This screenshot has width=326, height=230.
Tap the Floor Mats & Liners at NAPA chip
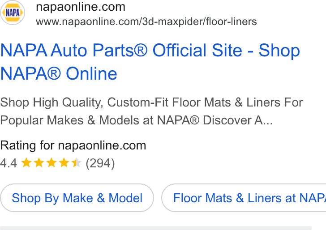(244, 198)
